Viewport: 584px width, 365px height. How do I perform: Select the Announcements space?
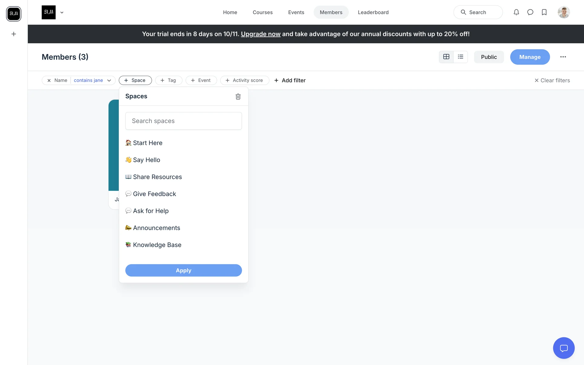pyautogui.click(x=156, y=228)
